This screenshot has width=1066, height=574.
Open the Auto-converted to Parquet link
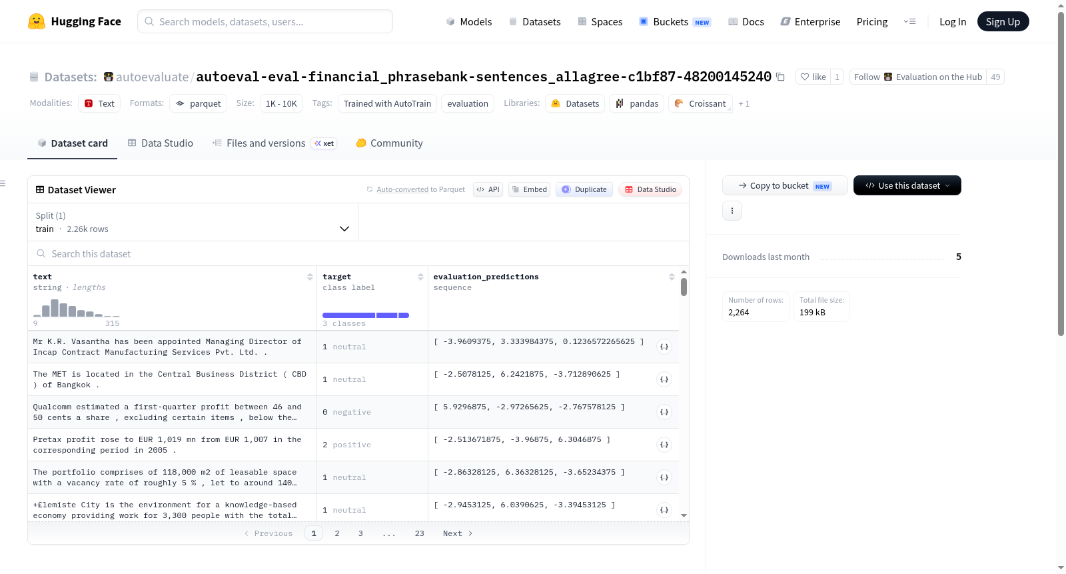coord(421,189)
